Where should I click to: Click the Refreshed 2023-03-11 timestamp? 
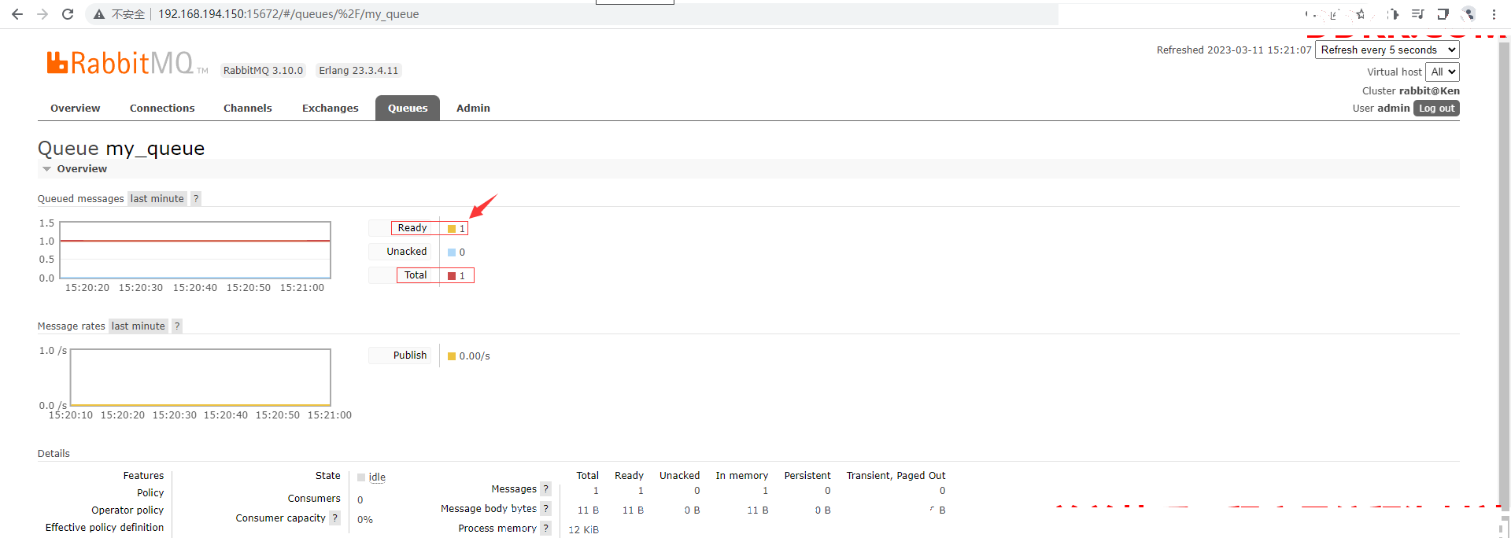(1234, 50)
